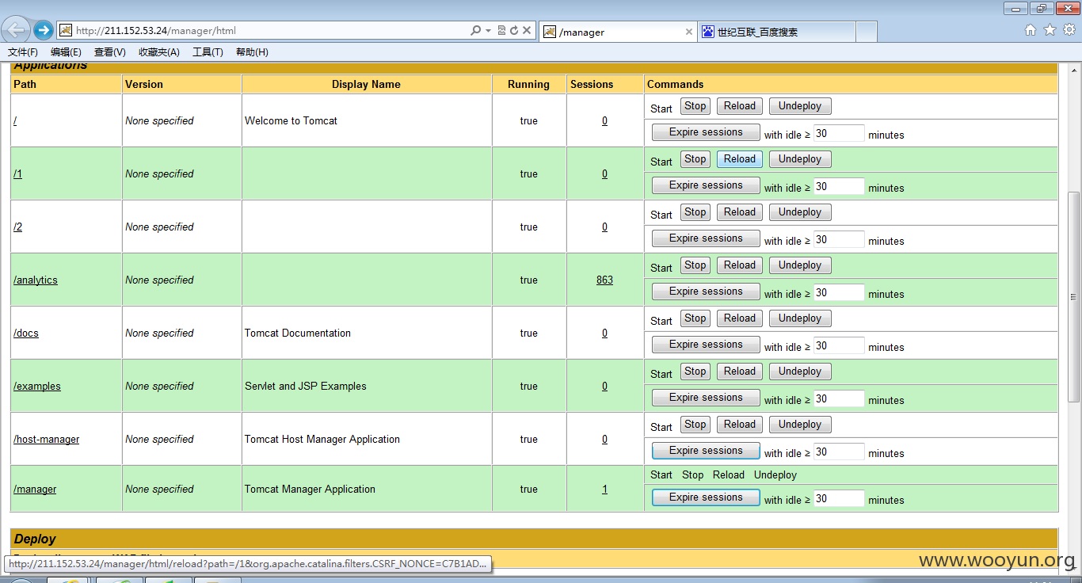Open the Home icon in IE toolbar
Screen dimensions: 1082x583
[x=1031, y=30]
